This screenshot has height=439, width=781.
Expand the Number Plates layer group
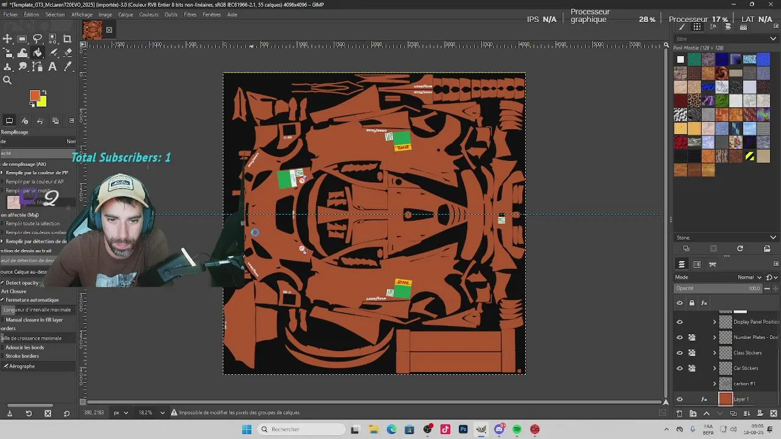(x=714, y=337)
